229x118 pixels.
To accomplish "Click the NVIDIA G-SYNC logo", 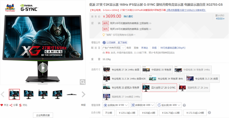I will 29,8.
